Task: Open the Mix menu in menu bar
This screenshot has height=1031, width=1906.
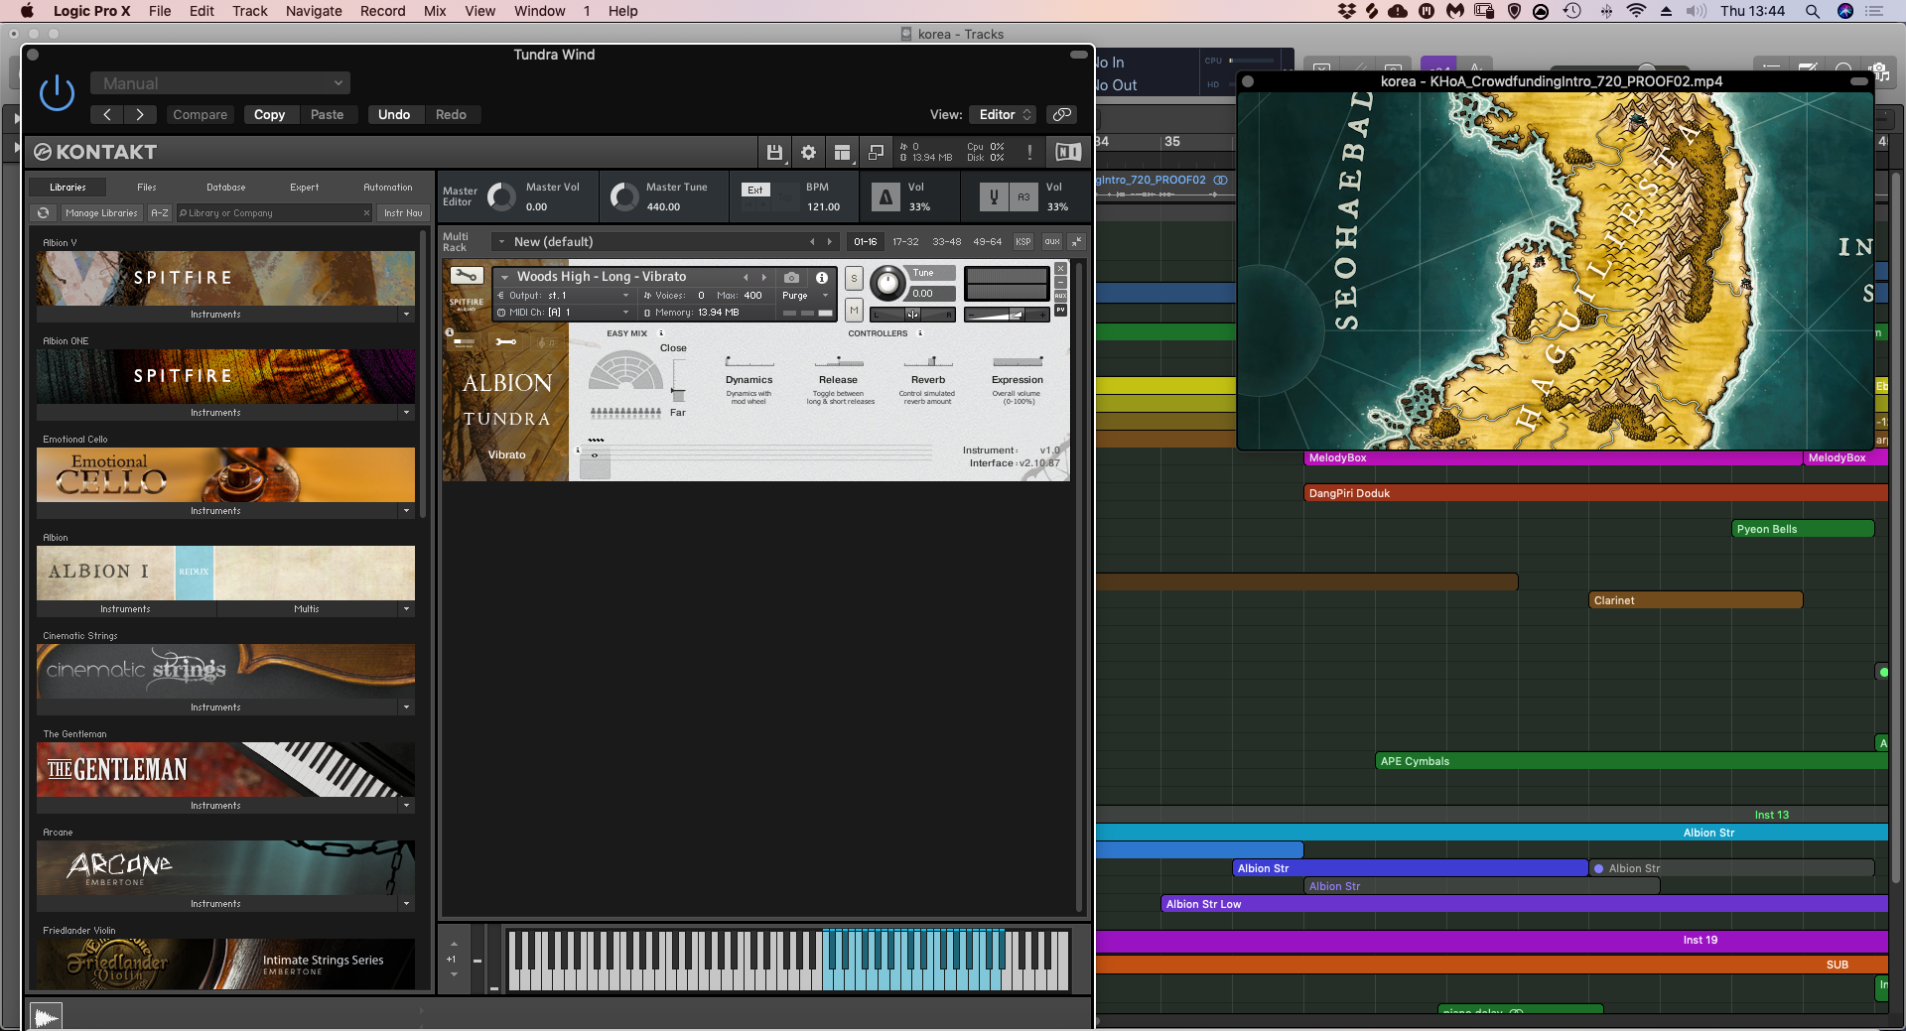Action: (x=435, y=11)
